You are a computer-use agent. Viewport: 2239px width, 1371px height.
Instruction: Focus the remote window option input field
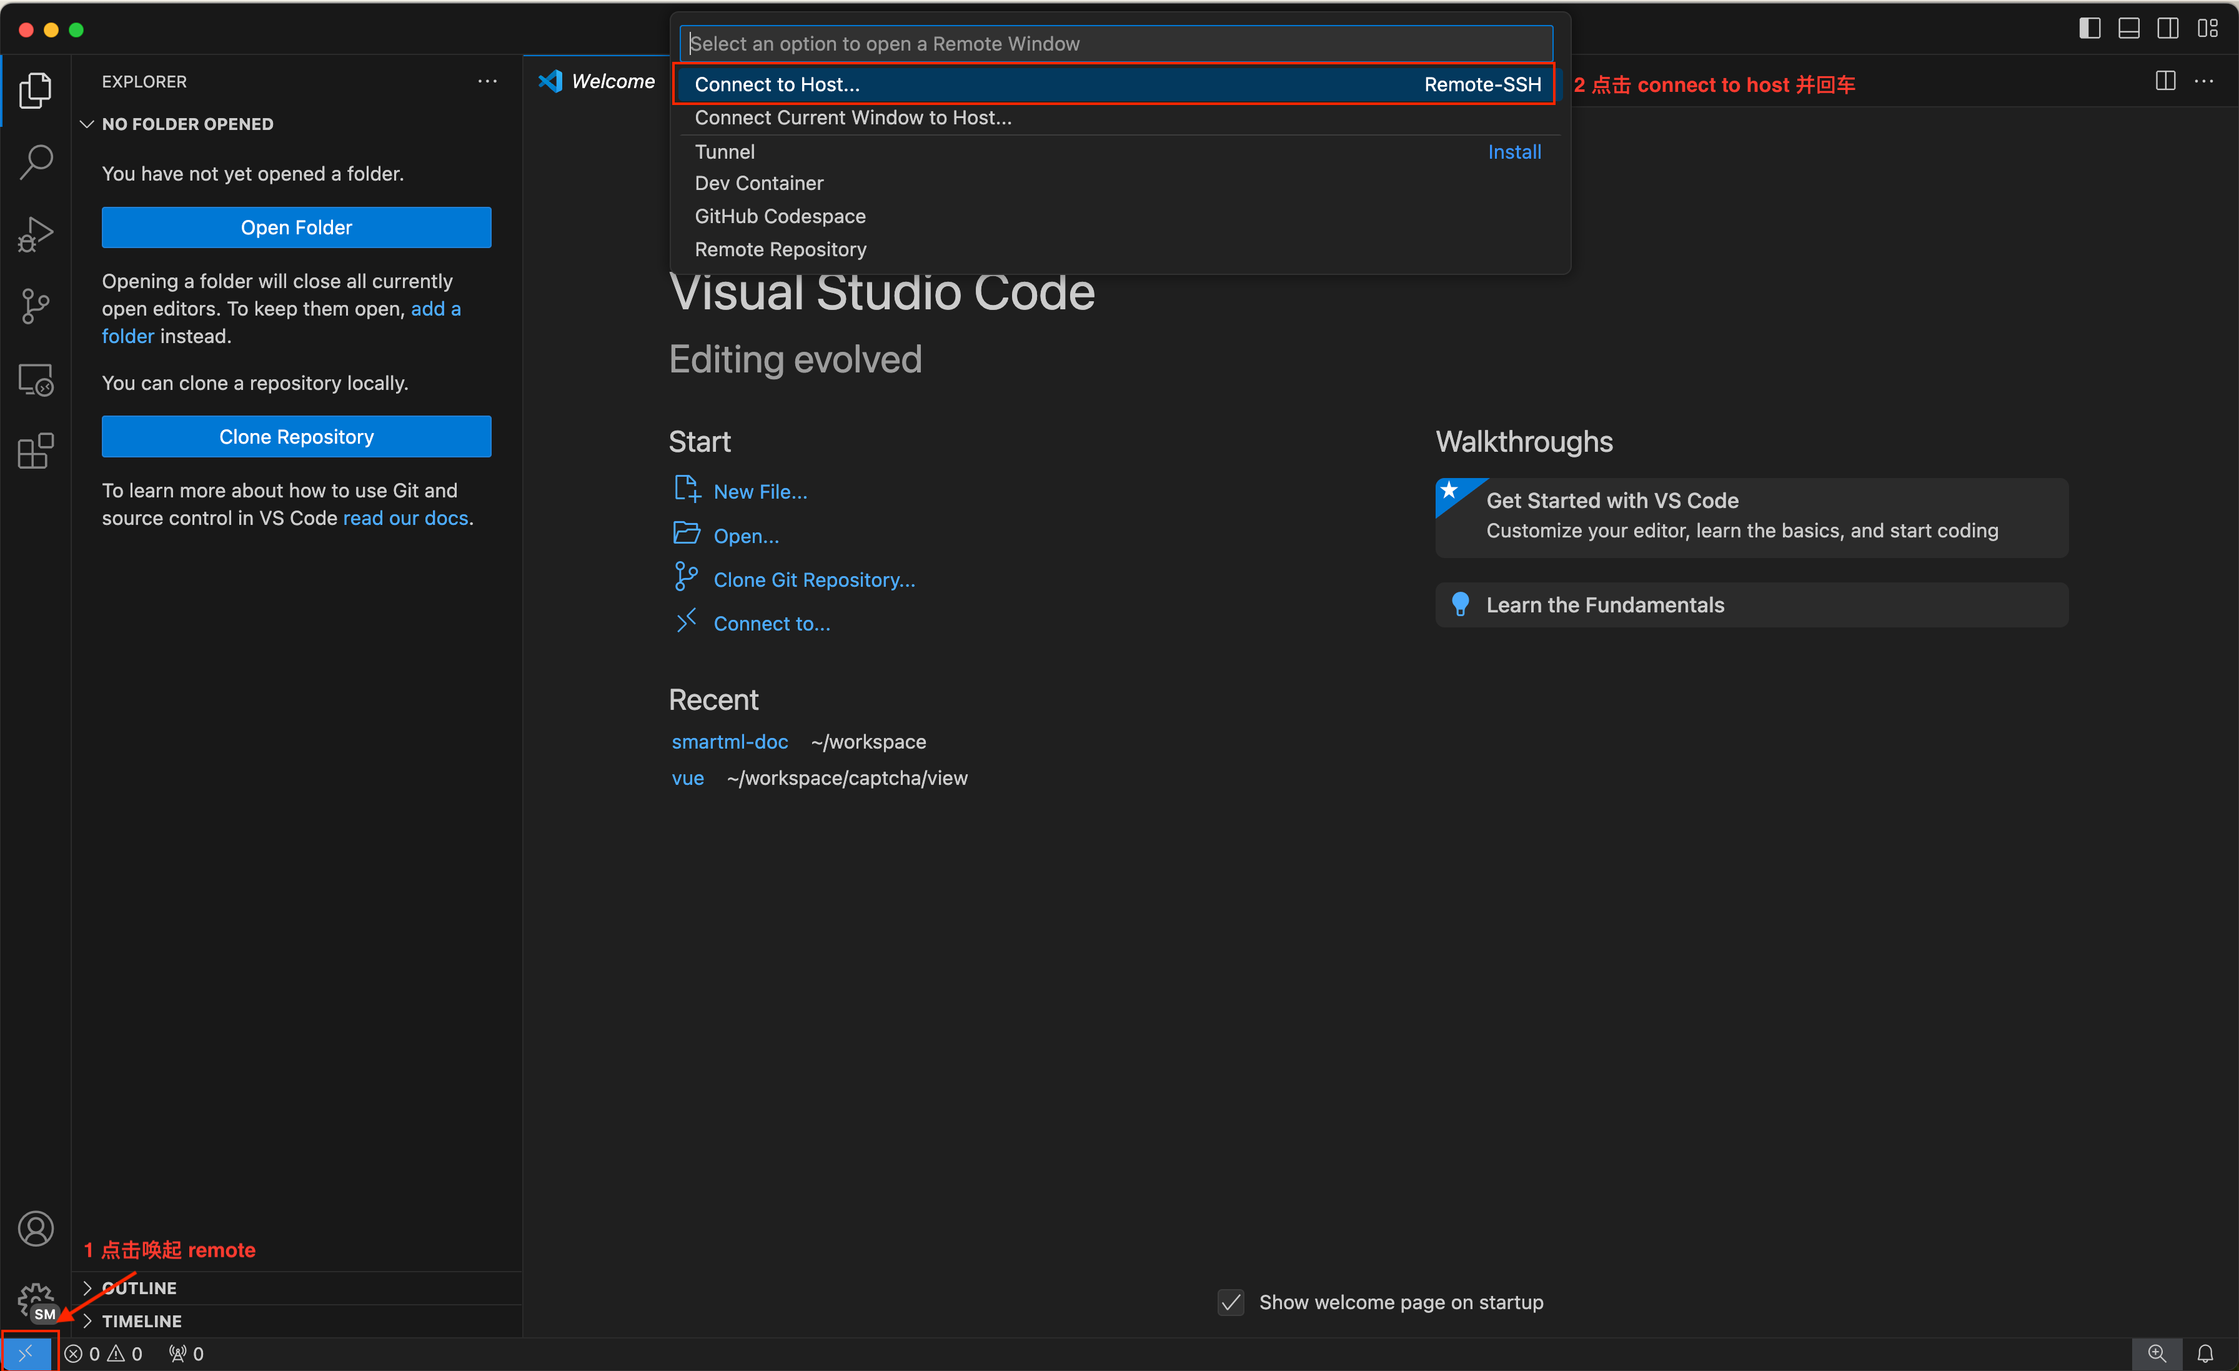point(1116,44)
